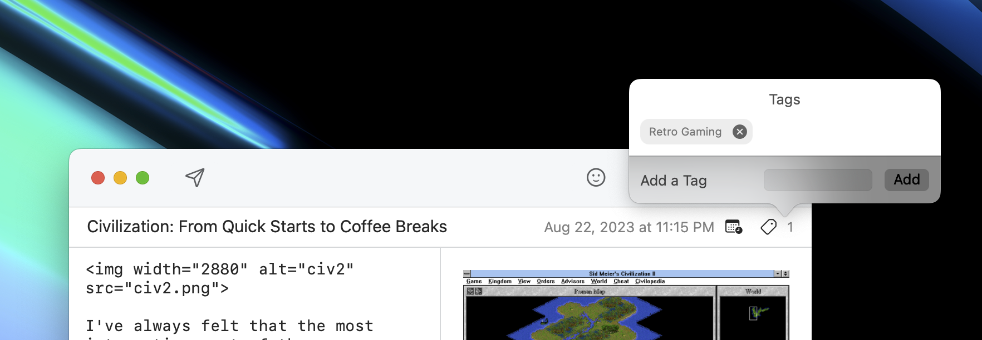Image resolution: width=982 pixels, height=340 pixels.
Task: Click the yellow minimize window button
Action: click(120, 178)
